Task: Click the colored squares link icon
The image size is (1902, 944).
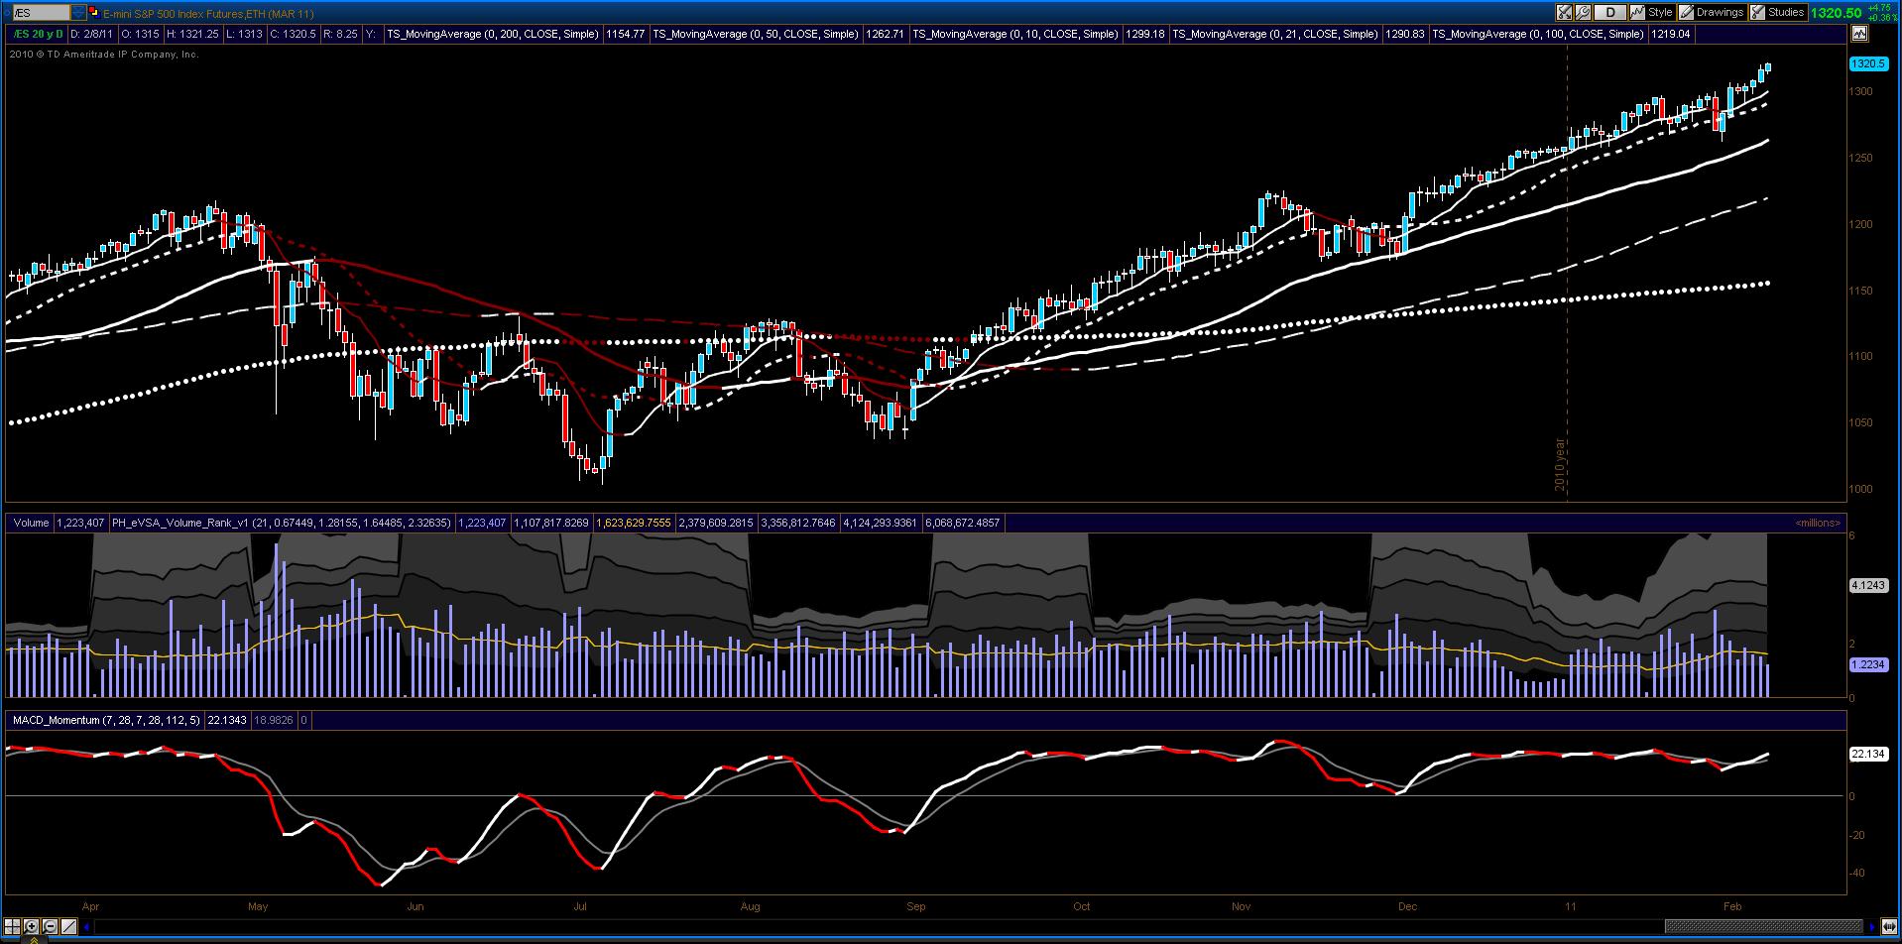Action: [x=94, y=13]
